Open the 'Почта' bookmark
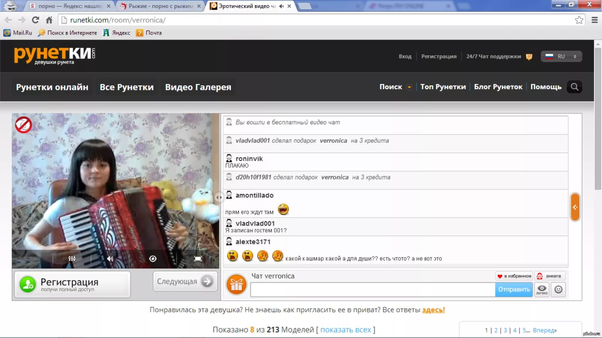Image resolution: width=602 pixels, height=338 pixels. pos(149,33)
